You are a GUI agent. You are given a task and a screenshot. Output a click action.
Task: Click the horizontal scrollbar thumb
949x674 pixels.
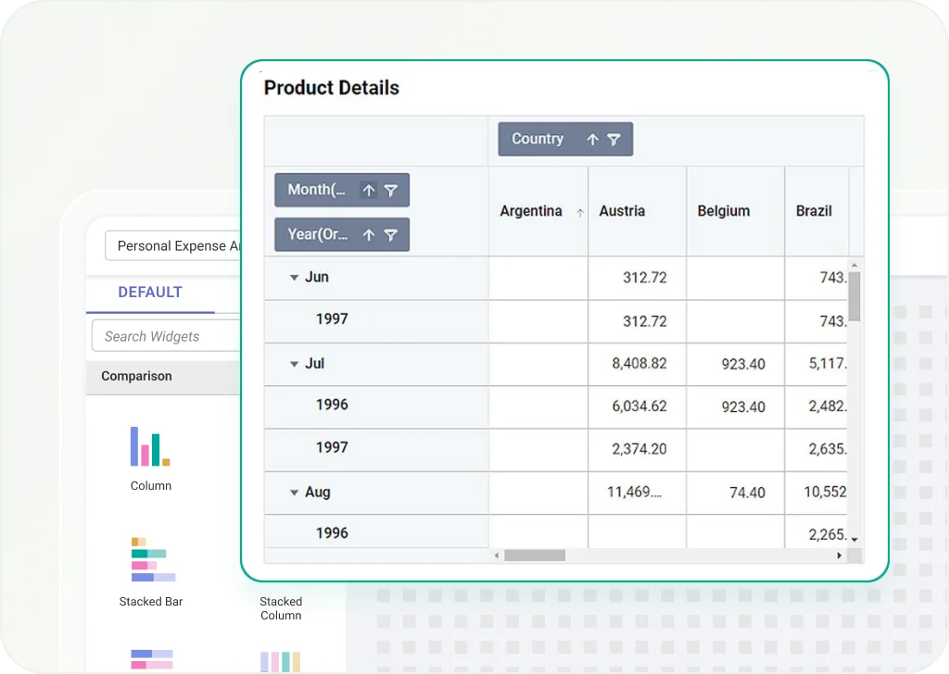pos(535,555)
